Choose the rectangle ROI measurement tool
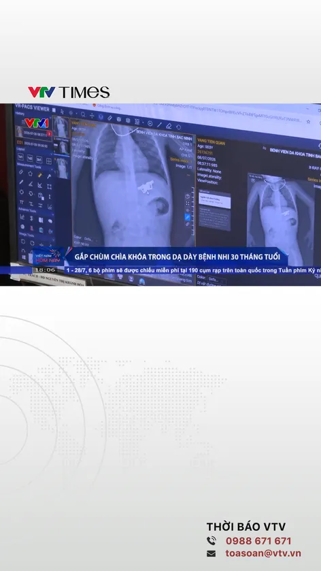The height and width of the screenshot is (571, 321). 49,186
